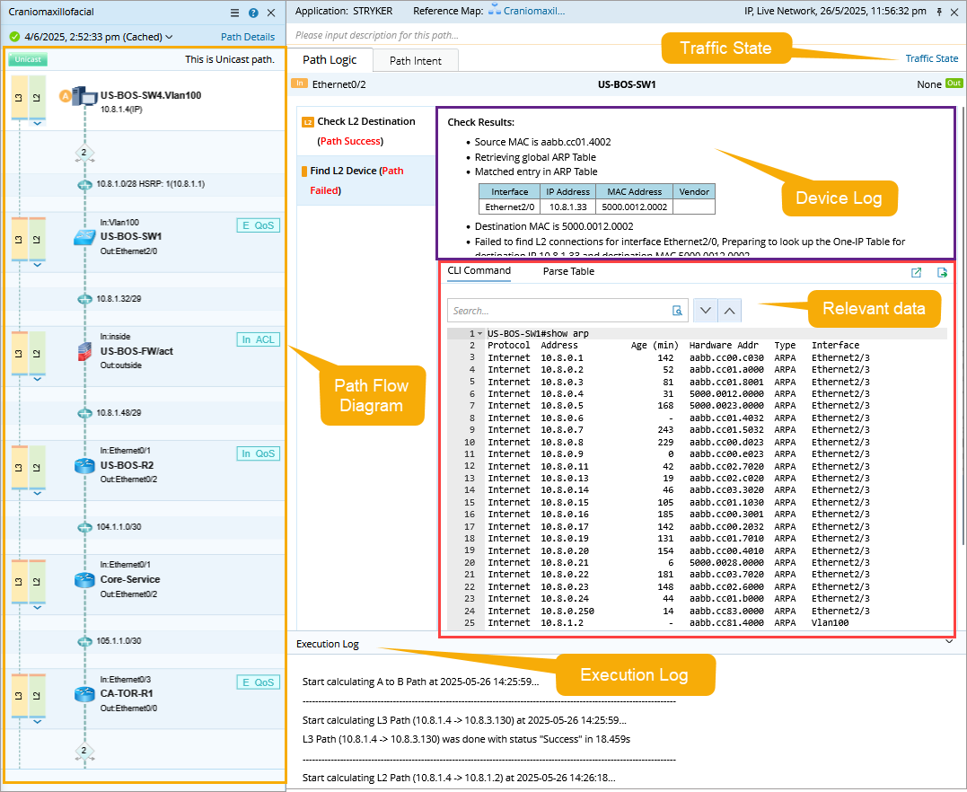Expand the L2 chevron under US-BOS-FW/act
967x792 pixels.
(x=37, y=379)
